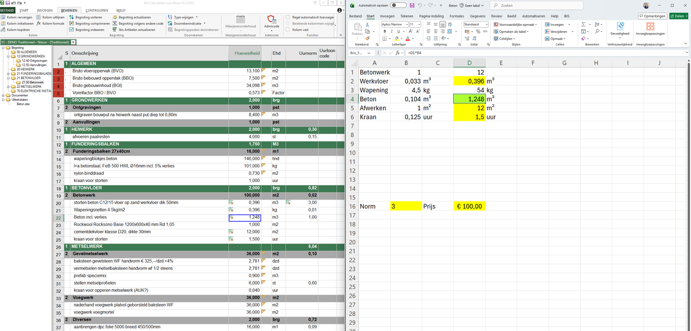This screenshot has height=331, width=691.
Task: Open Invoegtoepassingen add-ins in Excel
Action: click(650, 29)
